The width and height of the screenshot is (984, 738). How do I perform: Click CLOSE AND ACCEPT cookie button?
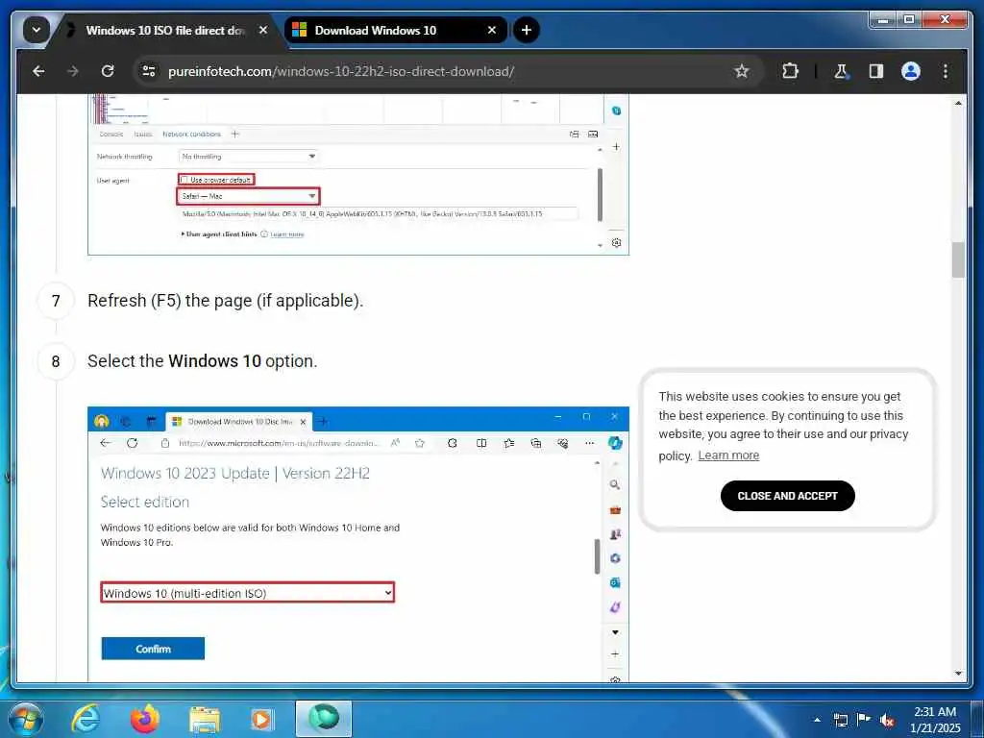pyautogui.click(x=788, y=496)
